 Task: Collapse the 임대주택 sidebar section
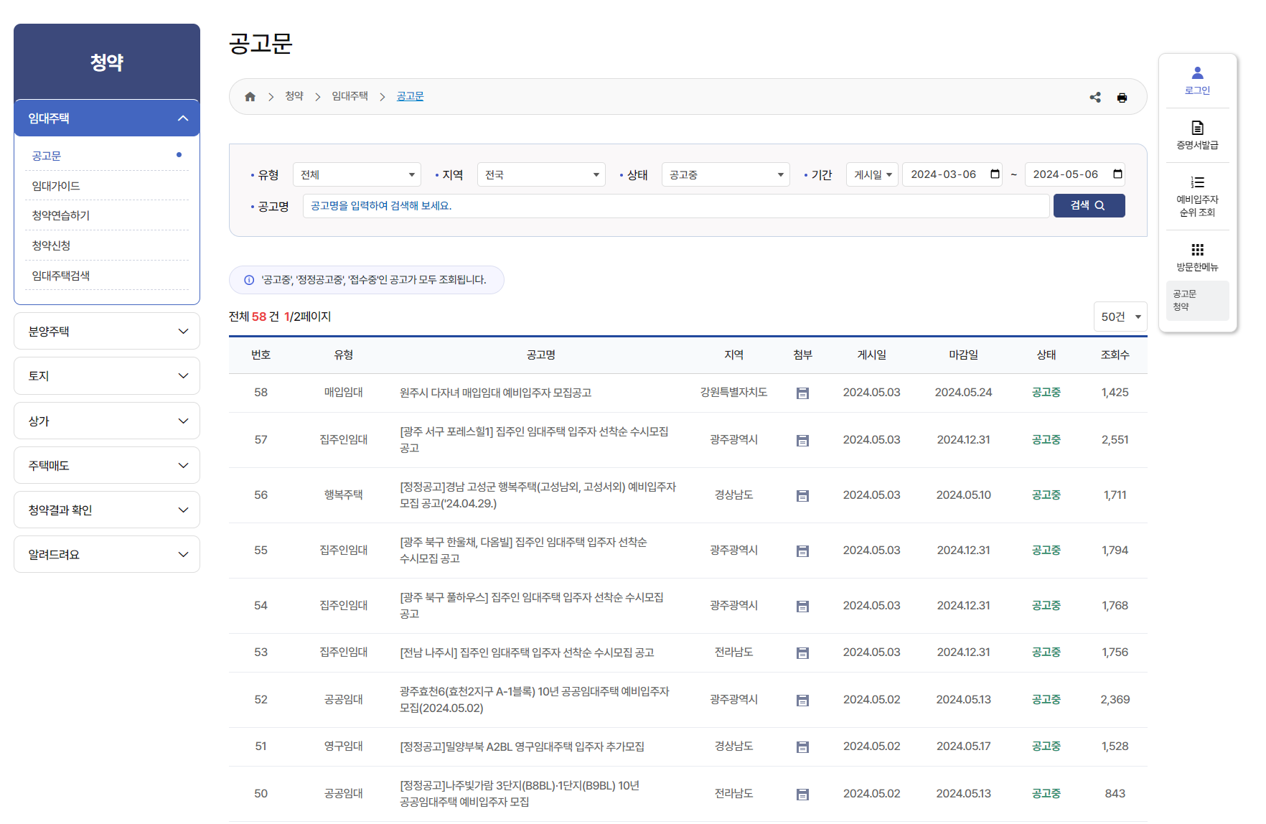tap(106, 118)
